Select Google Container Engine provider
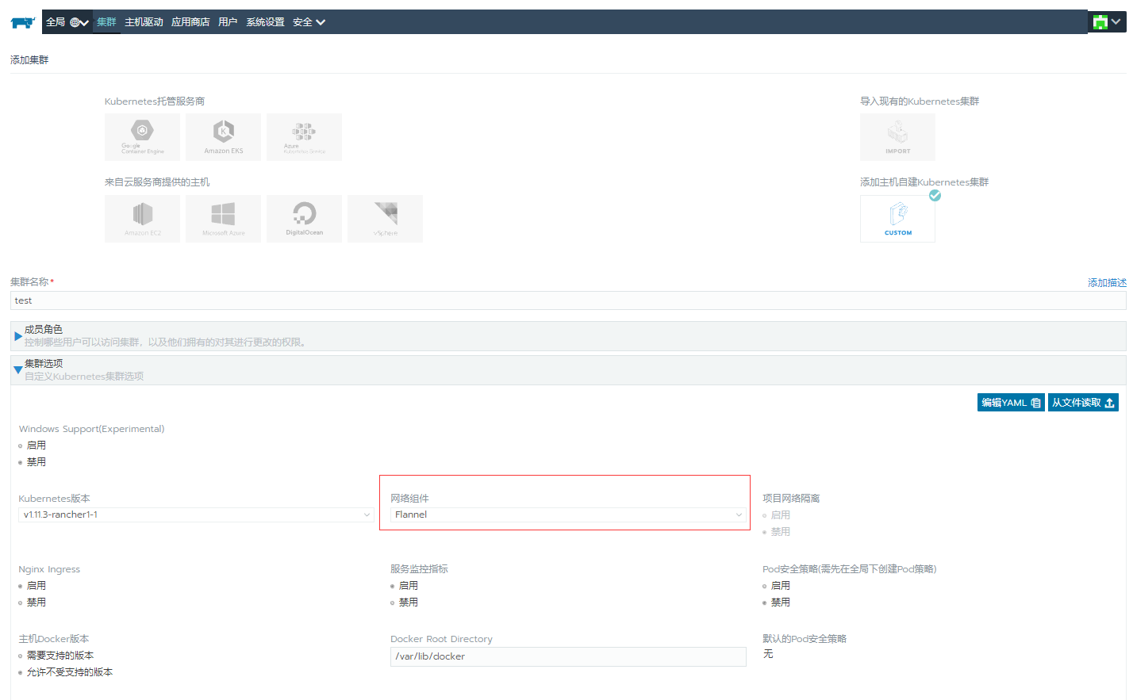The width and height of the screenshot is (1133, 700). click(x=143, y=137)
